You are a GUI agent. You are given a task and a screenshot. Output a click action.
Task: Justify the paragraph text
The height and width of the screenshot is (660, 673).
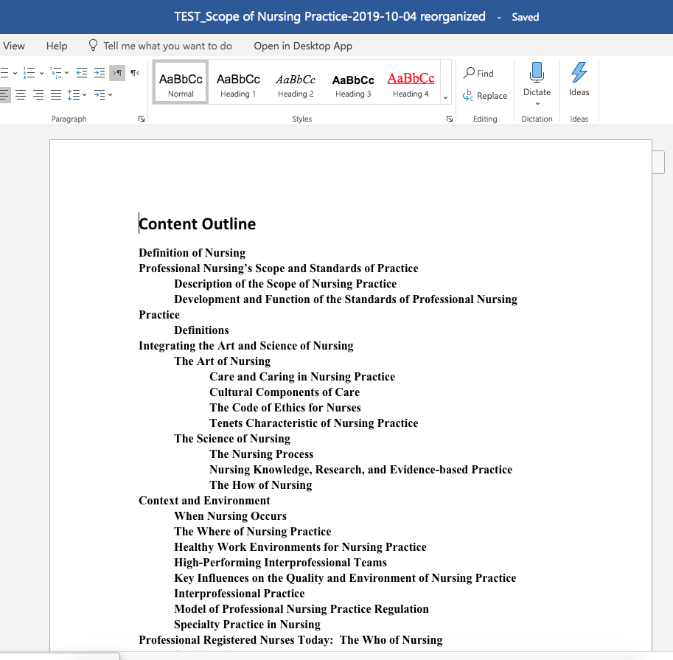click(x=56, y=94)
